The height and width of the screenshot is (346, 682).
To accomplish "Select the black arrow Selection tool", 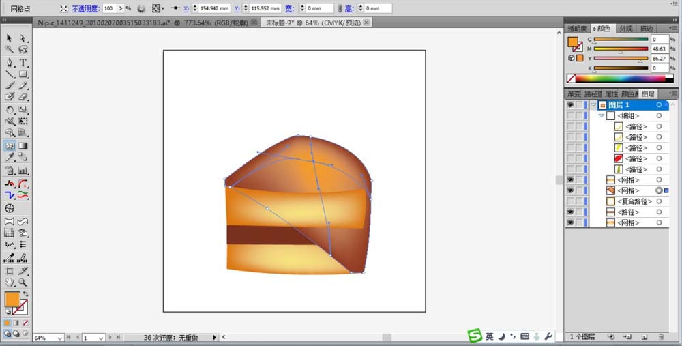I will 10,38.
